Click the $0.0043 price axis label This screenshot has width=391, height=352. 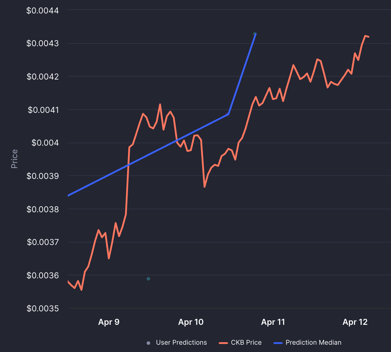(43, 43)
